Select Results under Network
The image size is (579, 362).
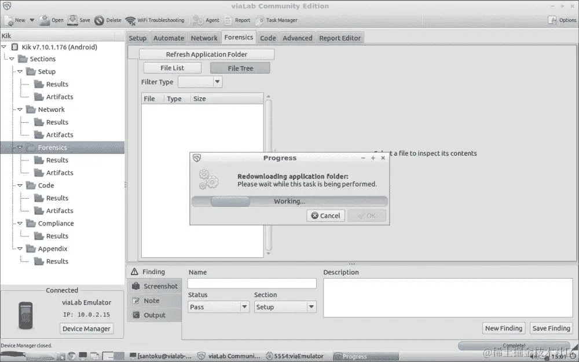click(57, 122)
